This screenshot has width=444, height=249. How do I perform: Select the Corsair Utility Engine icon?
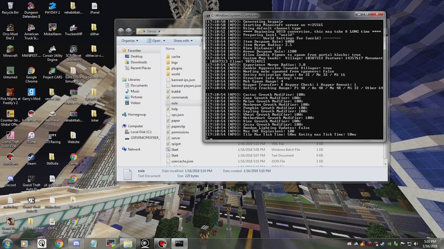52,53
